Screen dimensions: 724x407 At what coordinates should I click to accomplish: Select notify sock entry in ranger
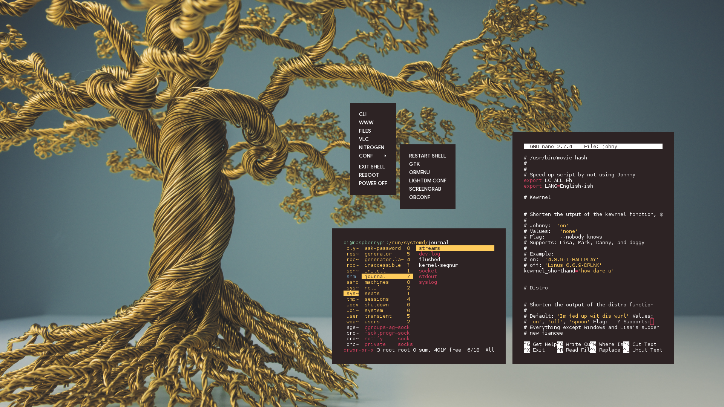387,338
